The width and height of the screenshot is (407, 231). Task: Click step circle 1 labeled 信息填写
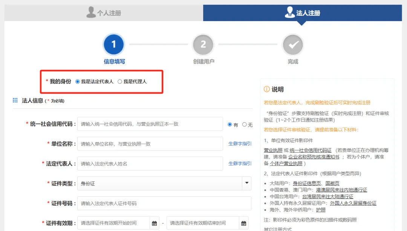113,44
